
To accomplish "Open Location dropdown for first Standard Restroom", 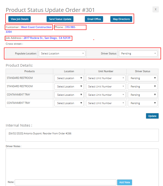I will 69,78.
